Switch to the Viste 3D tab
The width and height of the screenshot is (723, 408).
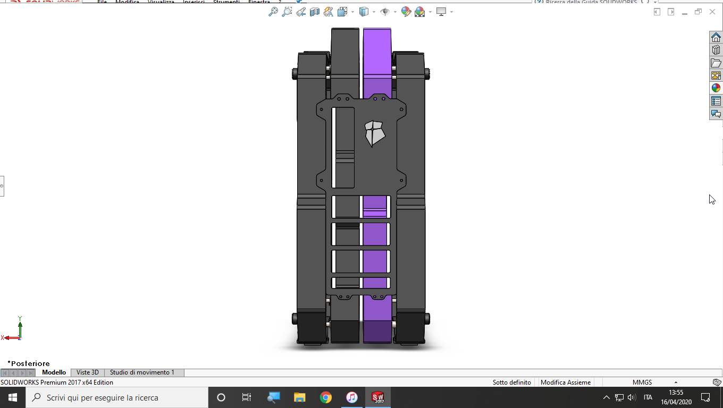click(x=88, y=372)
